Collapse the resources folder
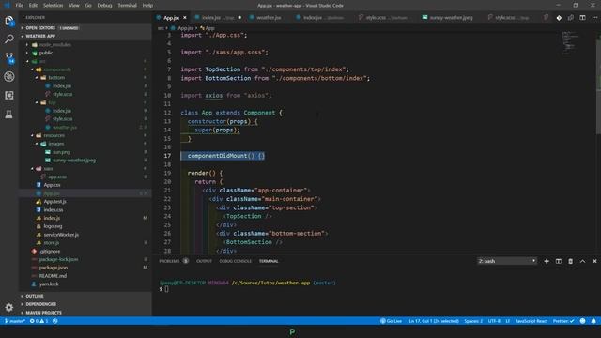The width and height of the screenshot is (601, 338). 85,135
